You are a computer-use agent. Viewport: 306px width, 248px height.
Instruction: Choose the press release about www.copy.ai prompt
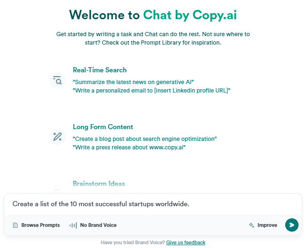[x=129, y=147]
